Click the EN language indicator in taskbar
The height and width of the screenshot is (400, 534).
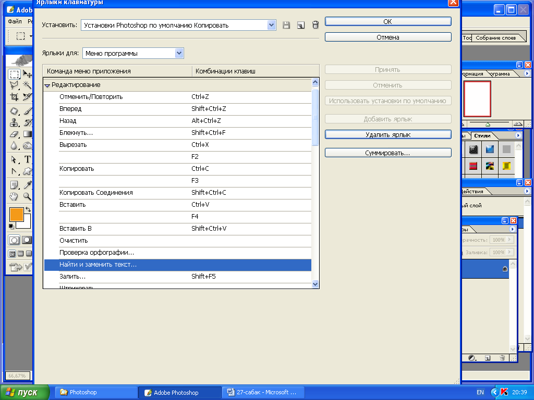pos(480,392)
